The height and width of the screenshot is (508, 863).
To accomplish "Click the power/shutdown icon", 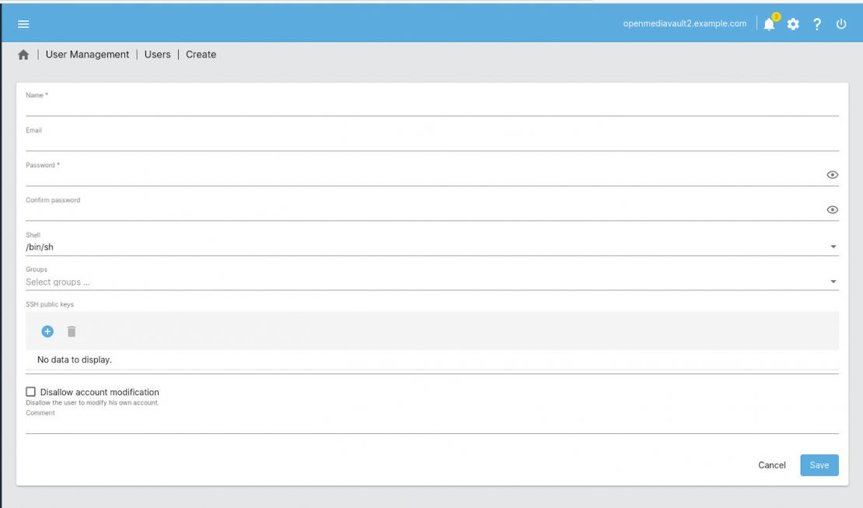I will pyautogui.click(x=840, y=24).
